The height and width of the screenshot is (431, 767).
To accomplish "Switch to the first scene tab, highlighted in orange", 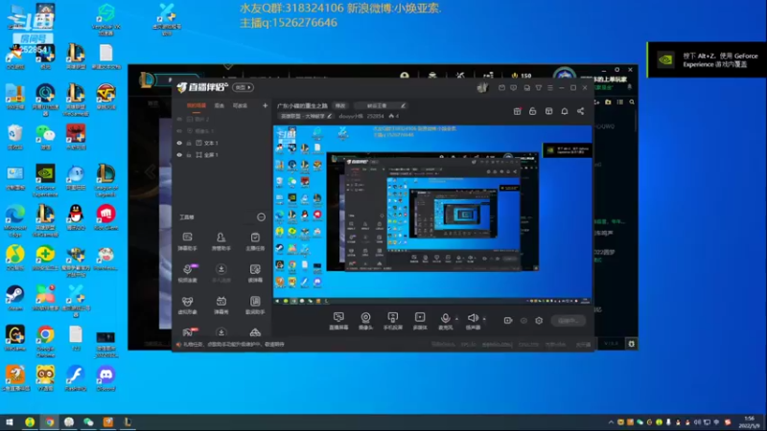I will click(197, 105).
